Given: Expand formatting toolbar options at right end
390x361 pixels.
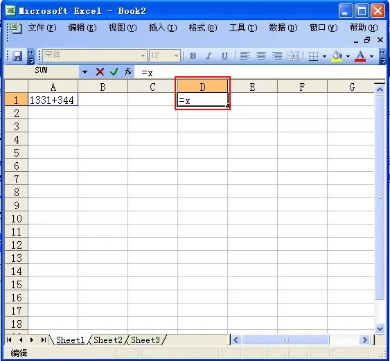Looking at the screenshot, I should click(x=382, y=57).
